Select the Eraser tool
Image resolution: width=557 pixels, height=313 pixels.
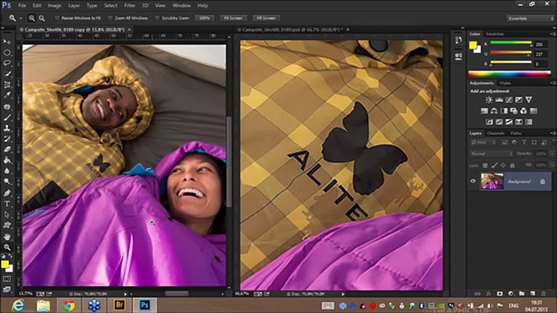pos(7,150)
